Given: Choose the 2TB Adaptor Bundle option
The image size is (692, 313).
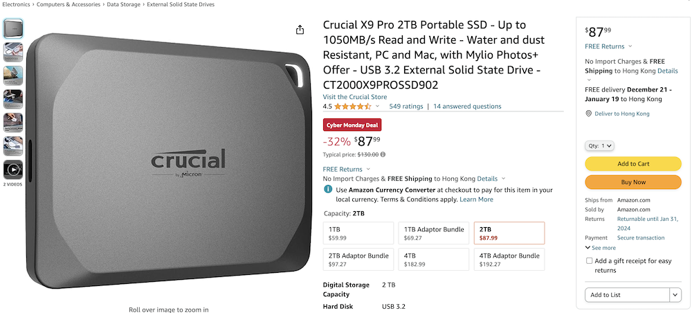Looking at the screenshot, I should coord(358,260).
